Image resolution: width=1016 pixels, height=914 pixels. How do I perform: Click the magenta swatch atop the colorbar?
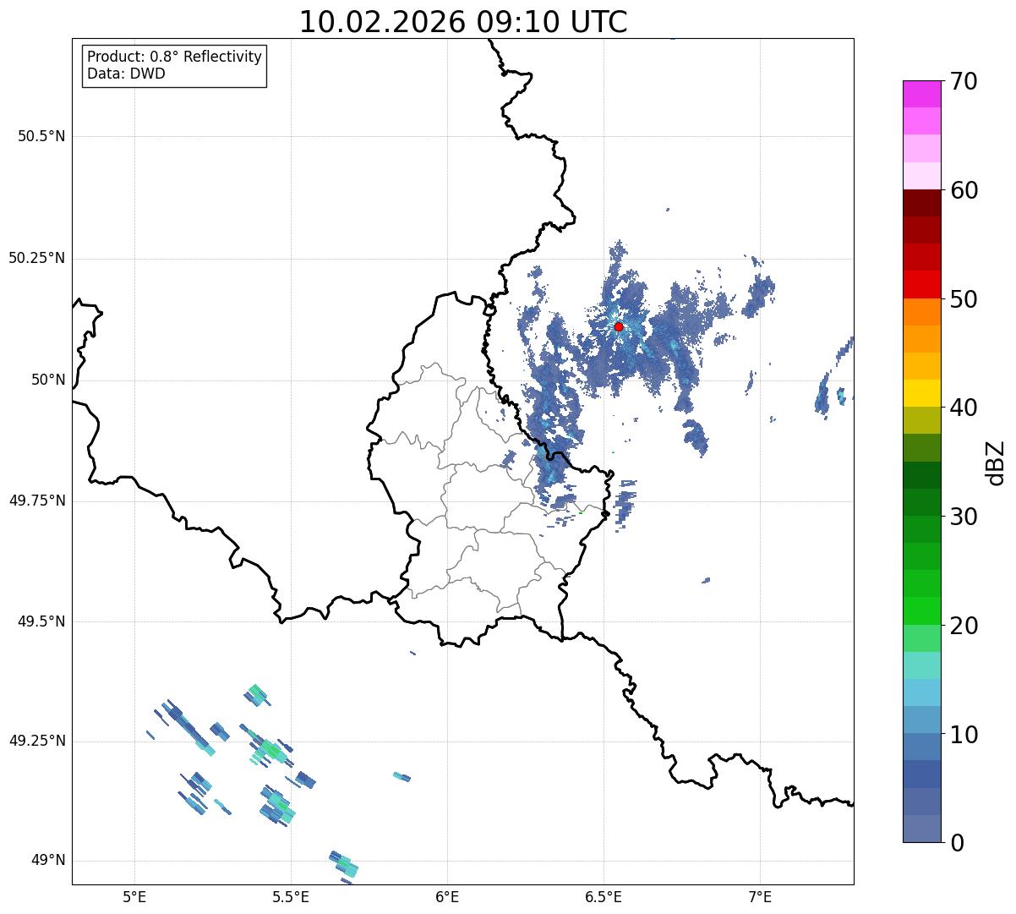[921, 94]
